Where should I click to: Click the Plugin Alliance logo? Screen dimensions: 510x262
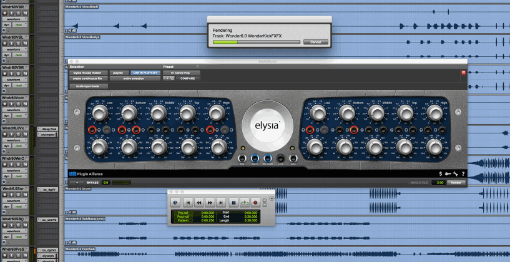point(87,174)
